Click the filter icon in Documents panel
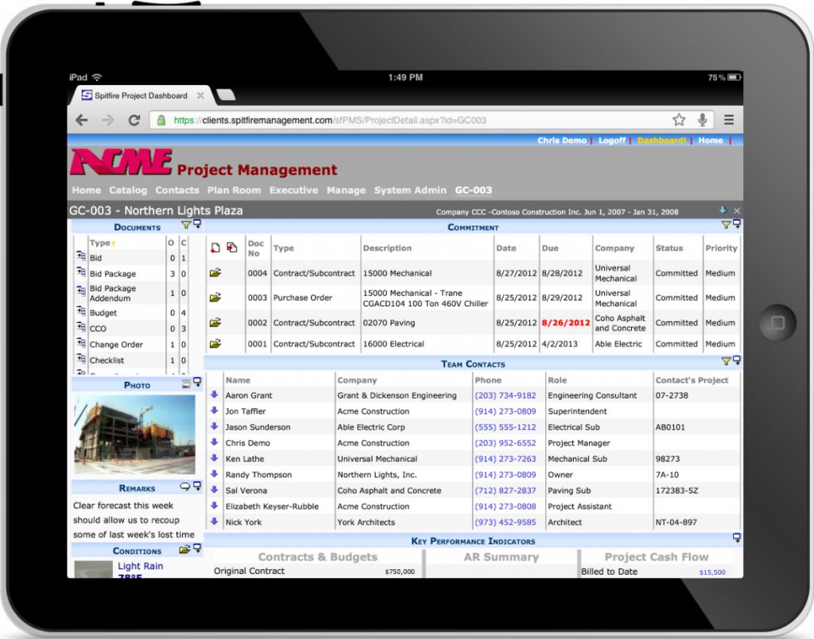The width and height of the screenshot is (814, 639). (186, 225)
